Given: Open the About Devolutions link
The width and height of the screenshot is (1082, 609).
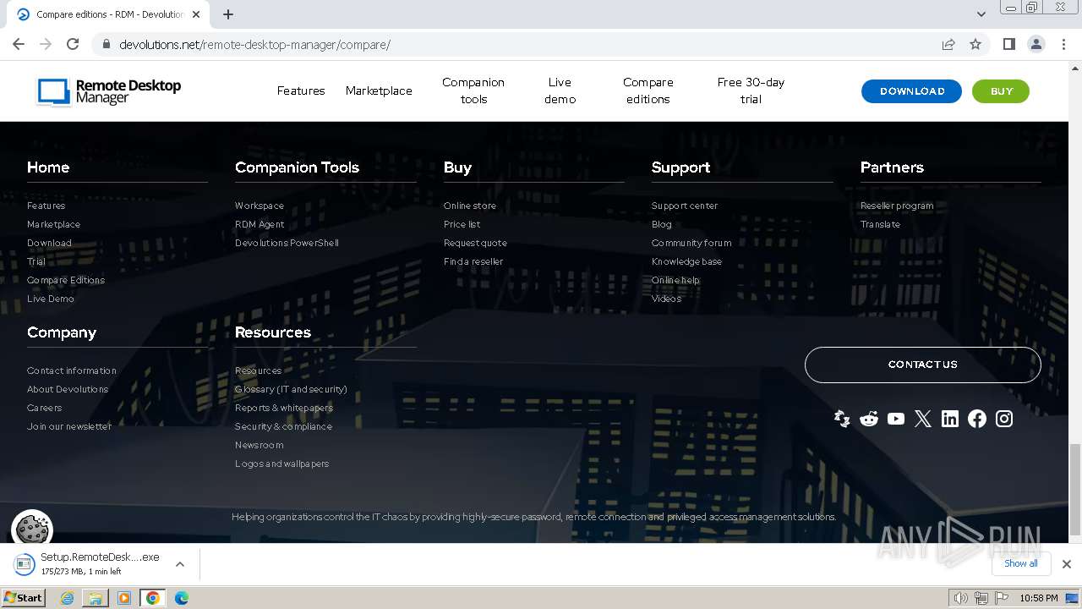Looking at the screenshot, I should 68,389.
